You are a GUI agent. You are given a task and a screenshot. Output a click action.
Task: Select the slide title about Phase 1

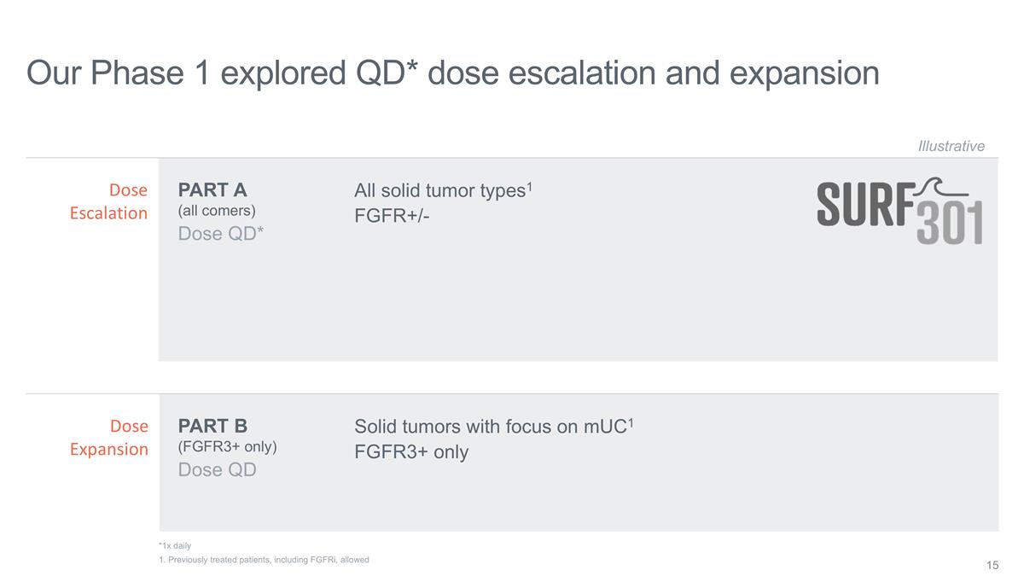coord(453,73)
